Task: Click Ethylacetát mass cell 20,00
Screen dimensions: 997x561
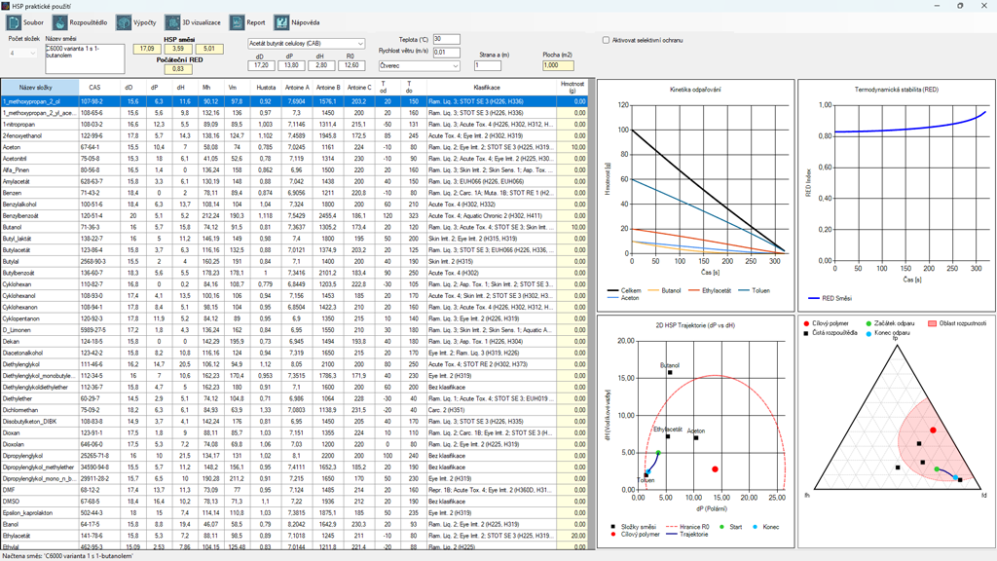Action: coord(572,537)
